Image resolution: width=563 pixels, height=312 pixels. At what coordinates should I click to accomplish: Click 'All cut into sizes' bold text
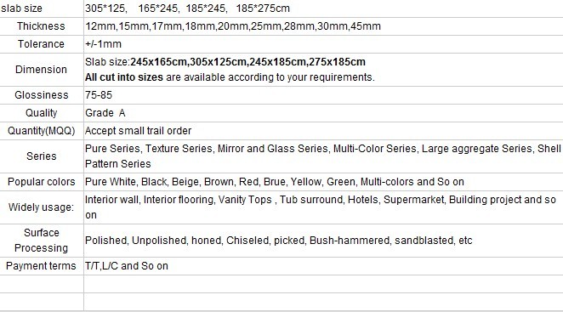coord(124,77)
